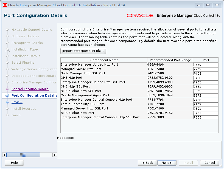Edit the Oracle Management Agent Port field
This screenshot has width=224, height=169.
(x=205, y=95)
